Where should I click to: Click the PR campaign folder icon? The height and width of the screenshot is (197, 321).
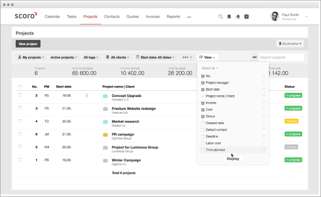(105, 135)
